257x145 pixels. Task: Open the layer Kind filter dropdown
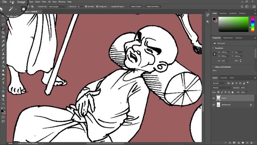[219, 83]
